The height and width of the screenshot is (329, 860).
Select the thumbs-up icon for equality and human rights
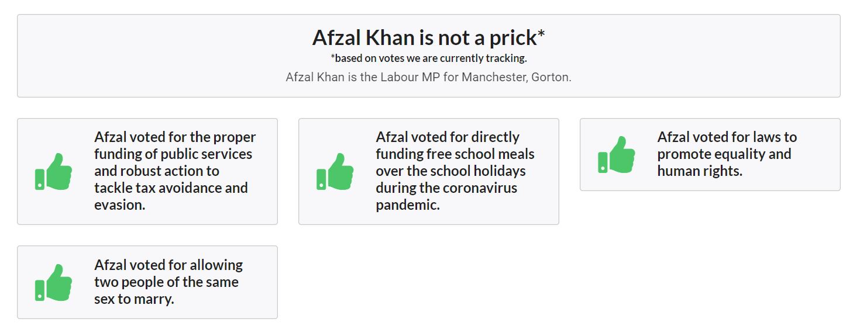[616, 154]
